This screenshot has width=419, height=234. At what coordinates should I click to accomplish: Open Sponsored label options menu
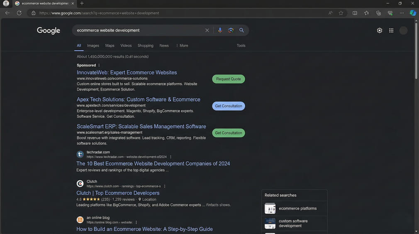99,65
